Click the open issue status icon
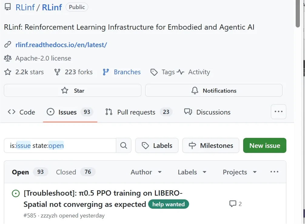Screen dimensions: 305x224 click(x=15, y=193)
